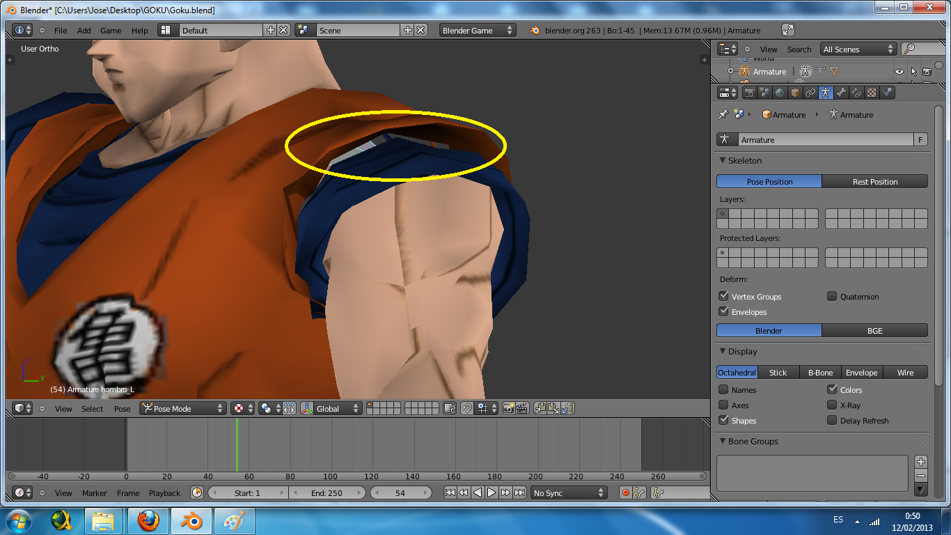Open the Pose menu in 3D view header
This screenshot has width=951, height=535.
pos(122,409)
